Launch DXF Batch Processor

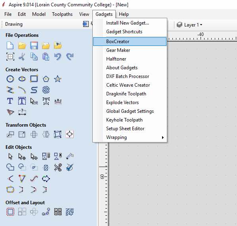[x=130, y=76]
